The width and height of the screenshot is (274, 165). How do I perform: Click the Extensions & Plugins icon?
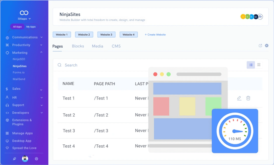pos(7,120)
